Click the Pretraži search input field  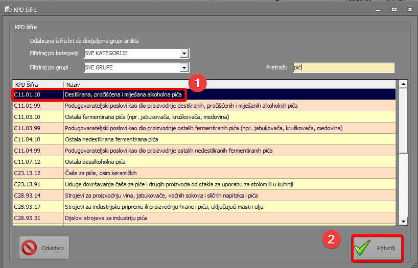[343, 68]
